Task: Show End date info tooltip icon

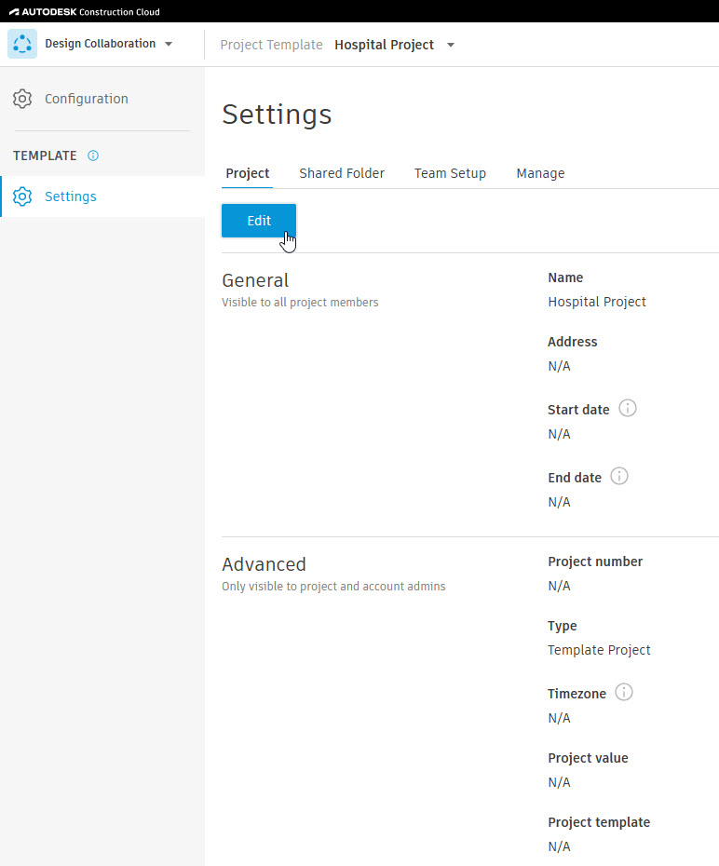Action: click(619, 477)
